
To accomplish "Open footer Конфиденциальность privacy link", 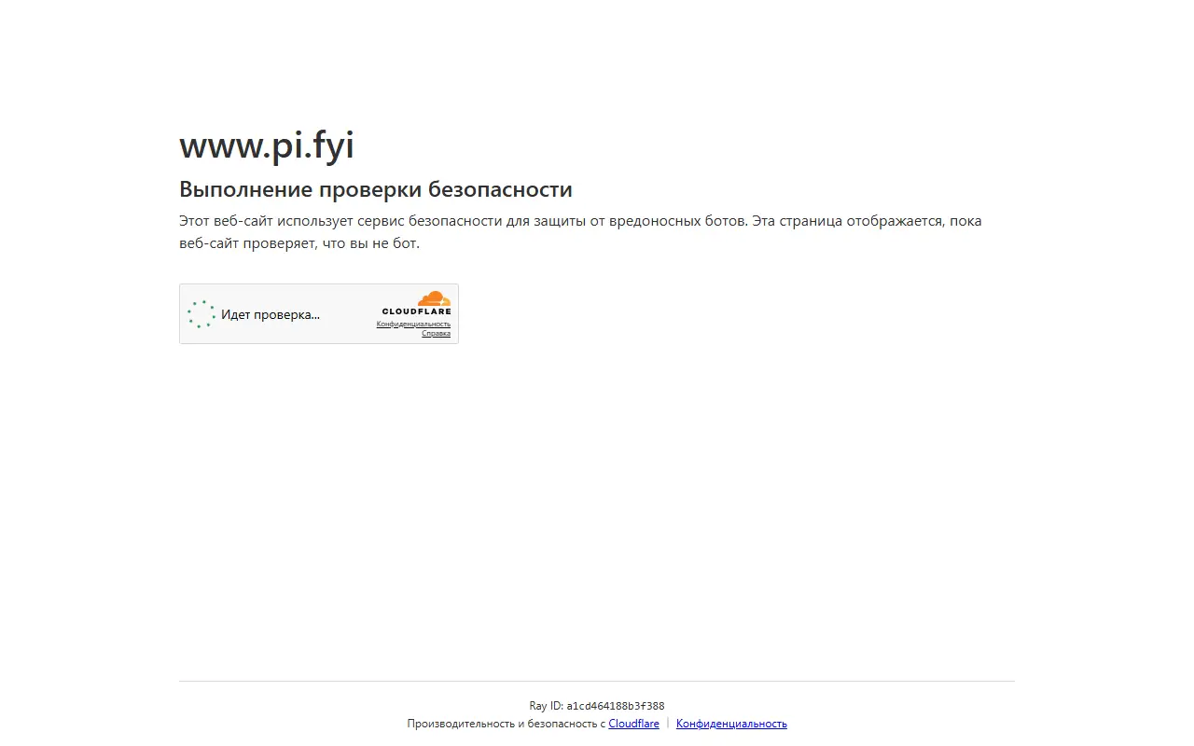I will point(731,724).
